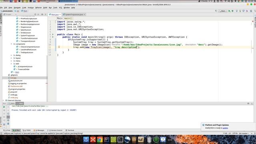256x144 pixels.
Task: Click the anchor icon in the dock
Action: 86,140
